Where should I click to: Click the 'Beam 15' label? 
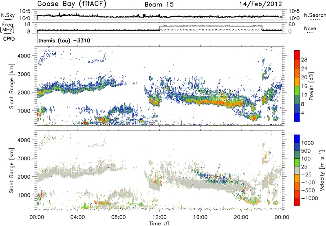tap(159, 4)
